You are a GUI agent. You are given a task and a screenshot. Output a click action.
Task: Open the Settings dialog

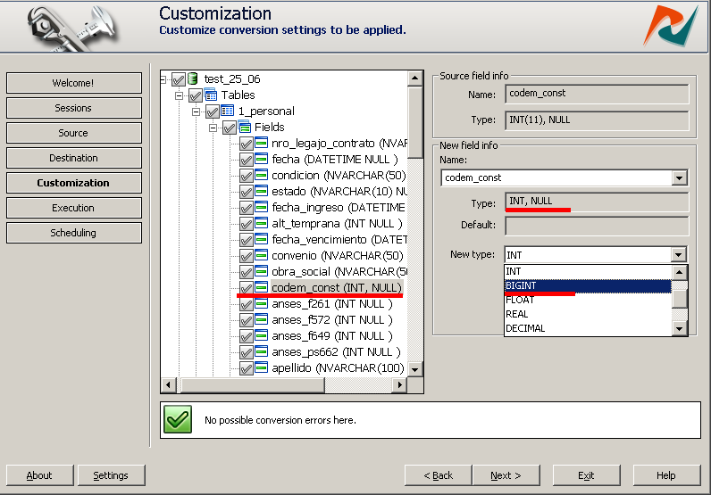(x=111, y=475)
